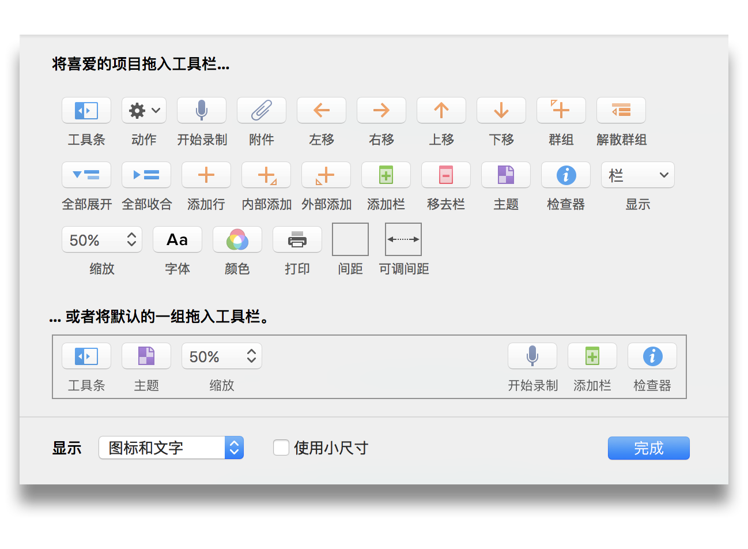Click the 添加行 plus icon
The height and width of the screenshot is (549, 748).
tap(206, 175)
